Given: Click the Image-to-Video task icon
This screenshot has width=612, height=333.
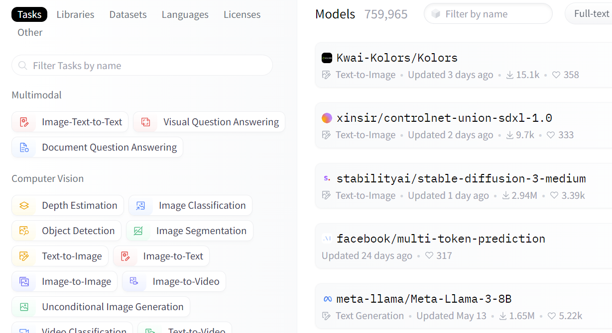Looking at the screenshot, I should [134, 281].
